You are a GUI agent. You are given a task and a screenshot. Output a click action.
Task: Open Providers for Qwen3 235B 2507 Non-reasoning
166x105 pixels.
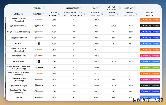coord(154,73)
